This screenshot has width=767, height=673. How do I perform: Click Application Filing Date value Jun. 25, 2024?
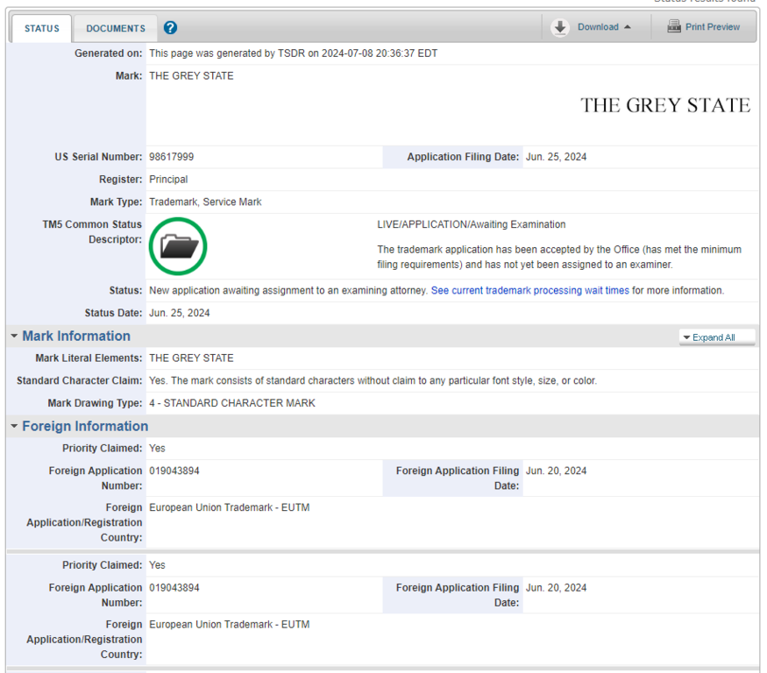[x=556, y=157]
